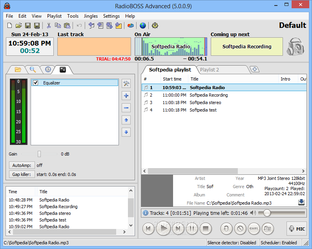The image size is (312, 249).
Task: Mute using the speaker volume icon
Action: coord(253,213)
